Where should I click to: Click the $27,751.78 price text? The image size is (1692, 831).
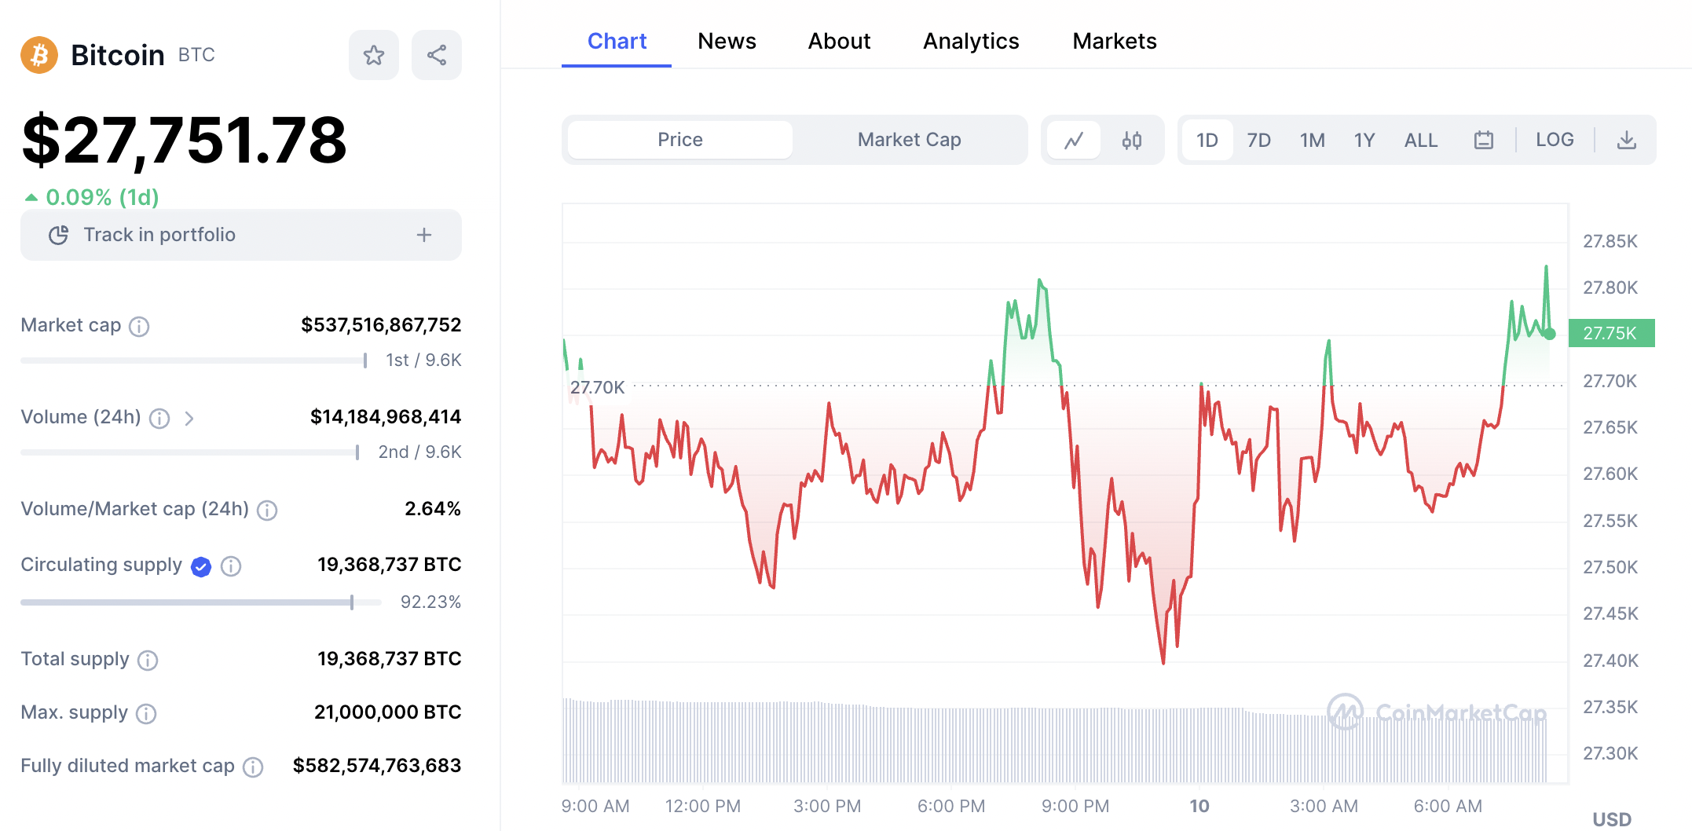(185, 140)
